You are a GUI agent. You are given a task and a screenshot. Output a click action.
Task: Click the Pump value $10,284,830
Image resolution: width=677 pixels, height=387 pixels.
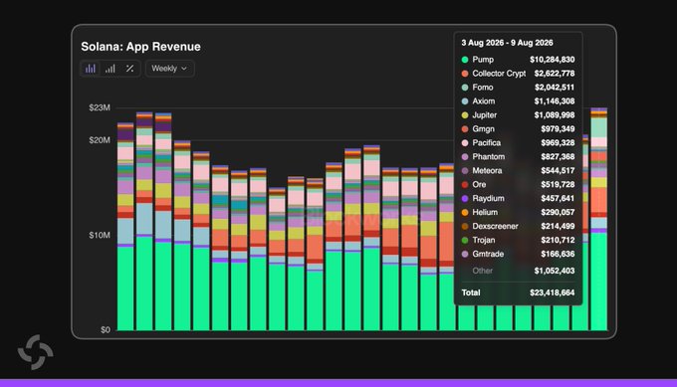coord(553,60)
